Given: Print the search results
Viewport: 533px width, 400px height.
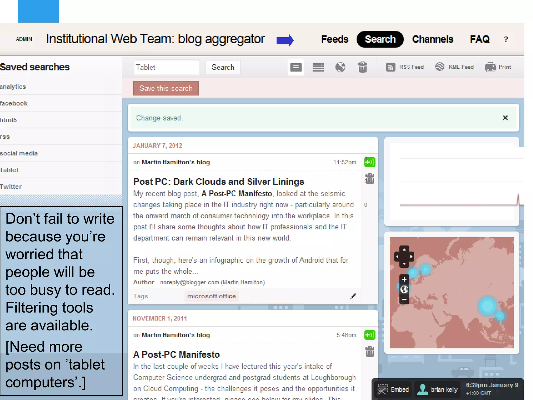Looking at the screenshot, I should click(498, 67).
